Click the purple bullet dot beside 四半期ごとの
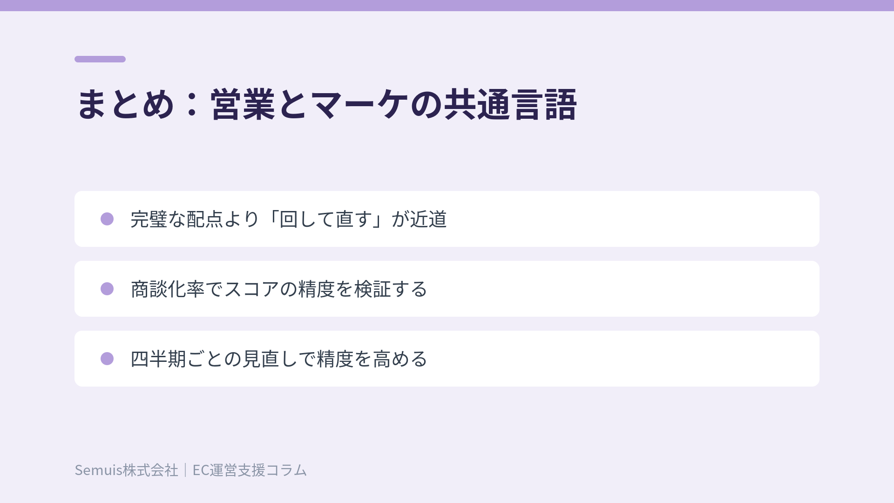The width and height of the screenshot is (894, 503). (107, 359)
